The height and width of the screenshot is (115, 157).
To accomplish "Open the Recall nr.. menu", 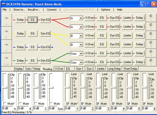I will [x=34, y=10].
